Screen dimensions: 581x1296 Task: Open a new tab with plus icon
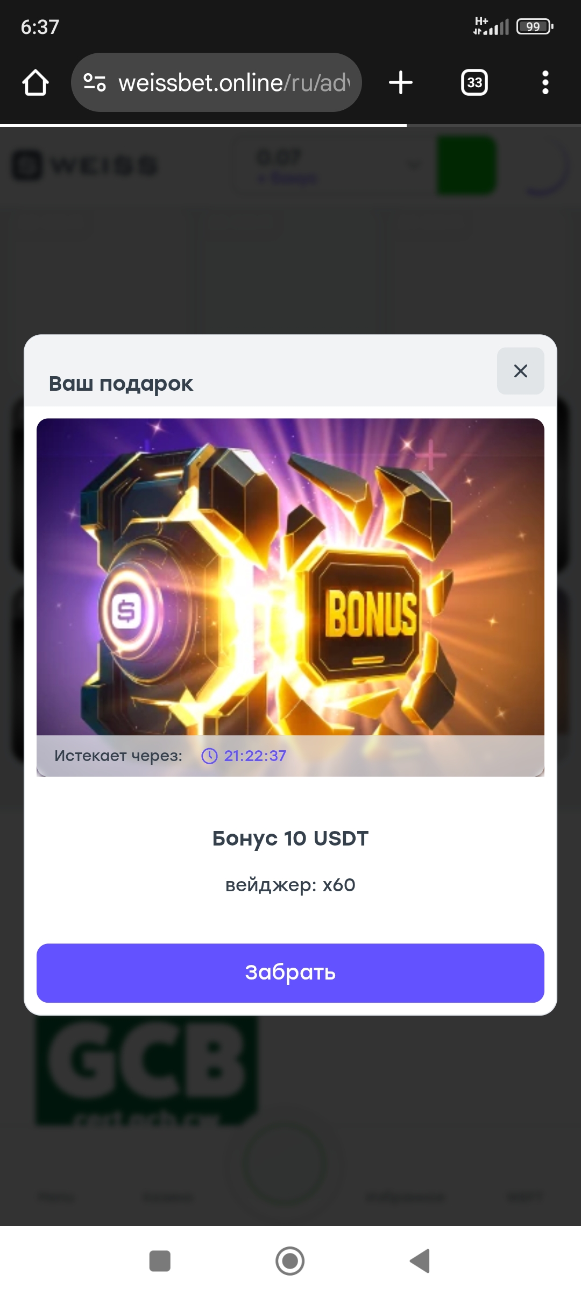[401, 82]
